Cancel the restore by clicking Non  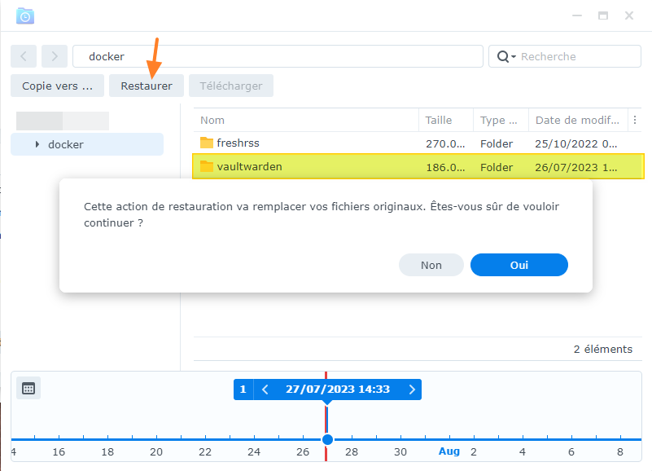[431, 265]
